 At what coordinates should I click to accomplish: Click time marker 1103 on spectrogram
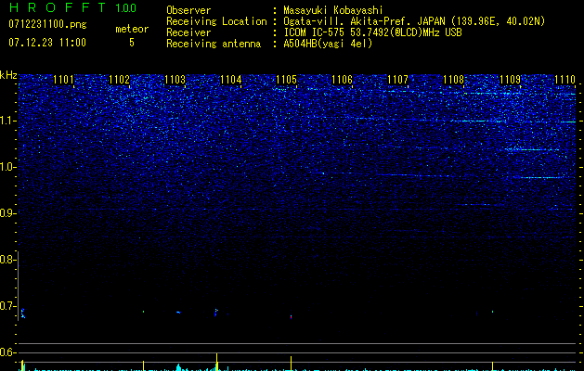pyautogui.click(x=175, y=80)
